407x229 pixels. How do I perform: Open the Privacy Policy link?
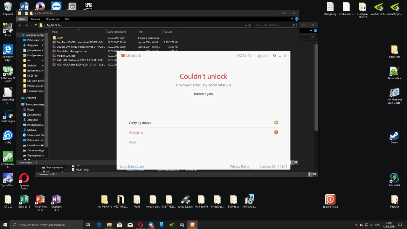pyautogui.click(x=240, y=167)
